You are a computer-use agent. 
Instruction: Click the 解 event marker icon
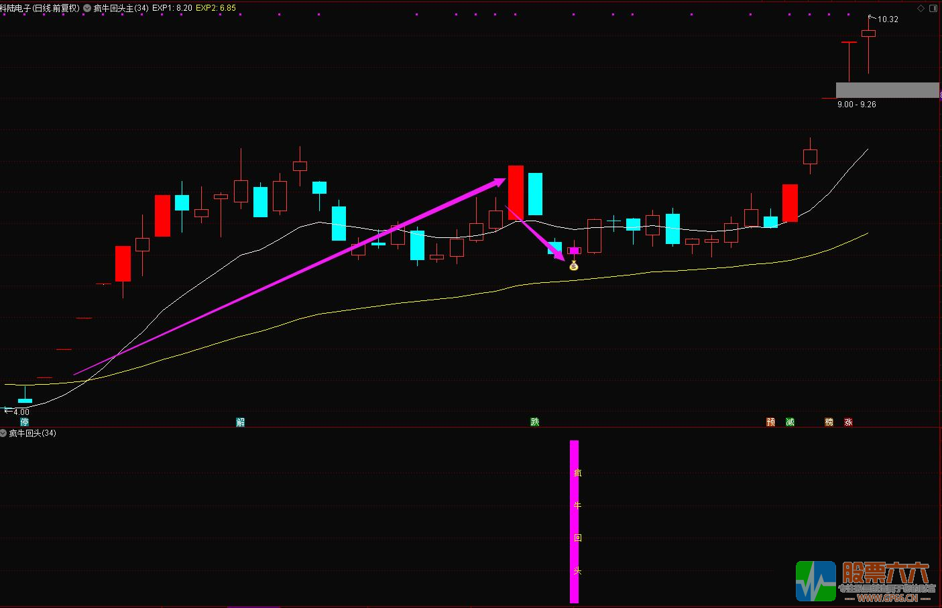click(x=240, y=422)
